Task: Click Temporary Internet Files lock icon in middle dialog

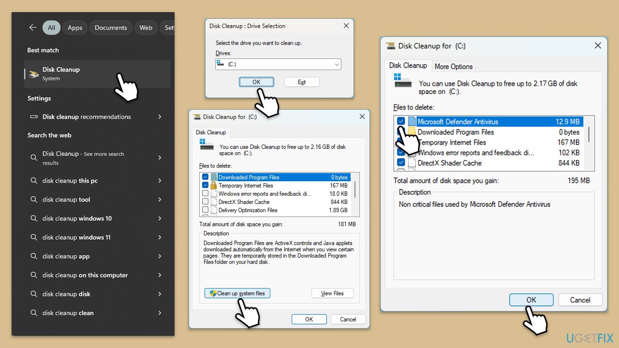Action: [214, 186]
